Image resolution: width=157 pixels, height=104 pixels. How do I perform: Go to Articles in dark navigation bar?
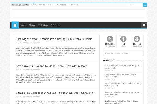(23, 25)
